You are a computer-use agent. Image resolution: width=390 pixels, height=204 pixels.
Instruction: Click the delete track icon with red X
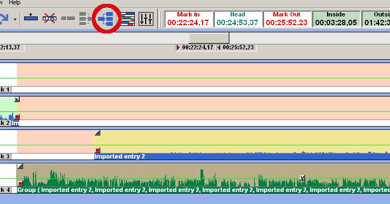49,18
